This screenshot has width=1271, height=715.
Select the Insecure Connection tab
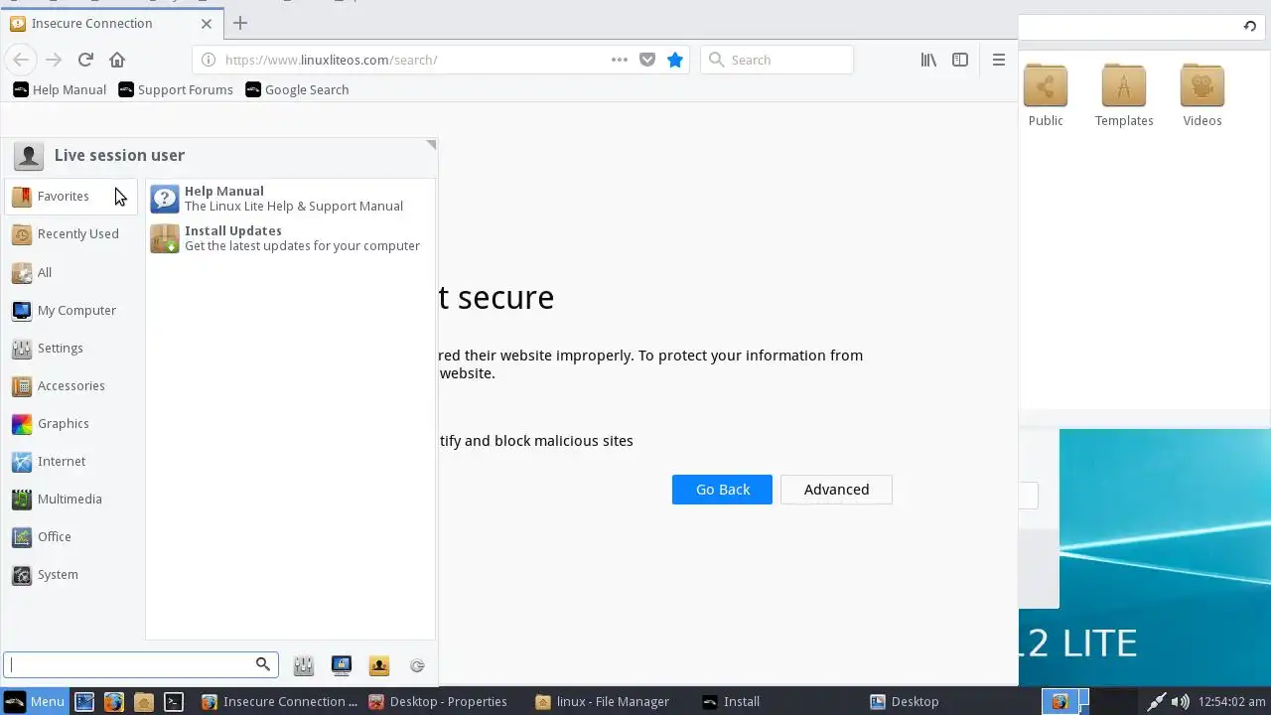(110, 23)
